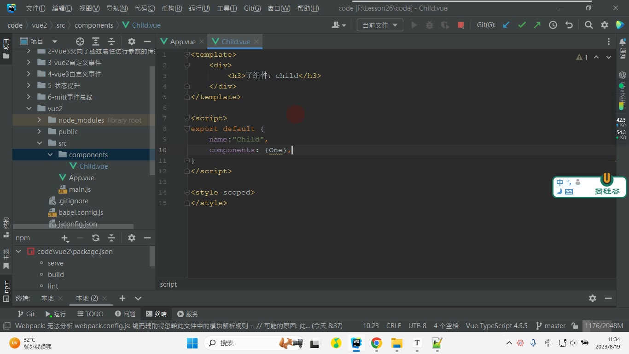Expand the public folder
This screenshot has height=354, width=629.
(x=40, y=132)
